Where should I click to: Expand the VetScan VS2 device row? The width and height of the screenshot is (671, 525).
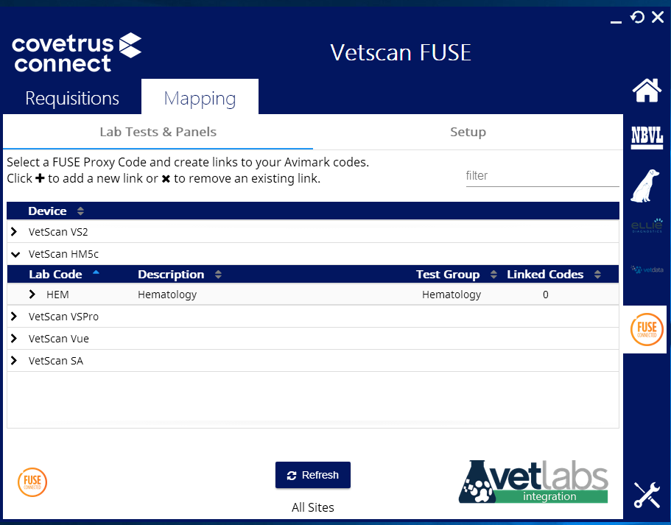[x=14, y=231]
